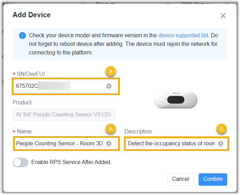The width and height of the screenshot is (240, 195).
Task: Click the Add Device dialog title
Action: [31, 15]
